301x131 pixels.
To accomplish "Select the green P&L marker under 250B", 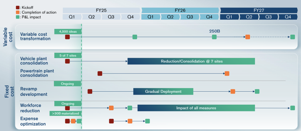I will [214, 37].
